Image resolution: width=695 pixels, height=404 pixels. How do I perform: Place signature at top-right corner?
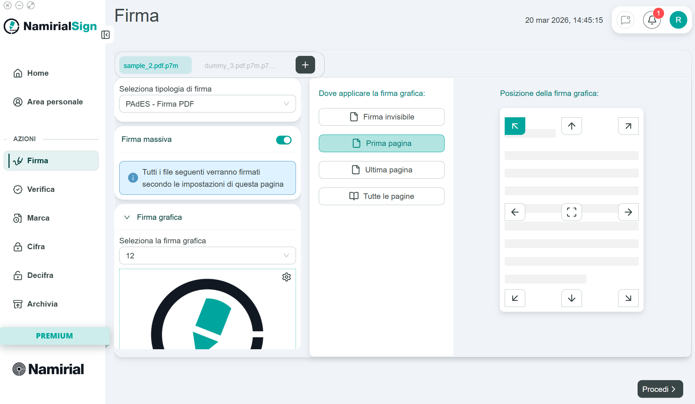(x=628, y=126)
